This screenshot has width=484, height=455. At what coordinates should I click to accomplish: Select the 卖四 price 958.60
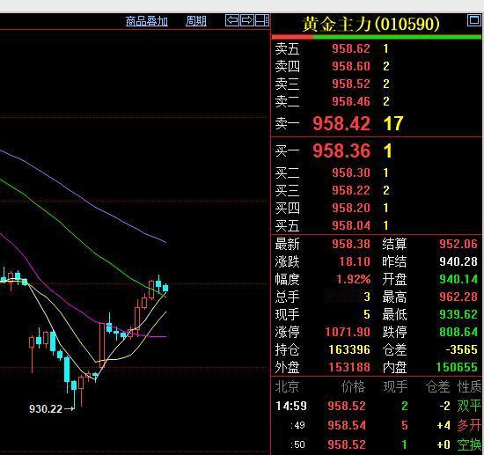350,66
